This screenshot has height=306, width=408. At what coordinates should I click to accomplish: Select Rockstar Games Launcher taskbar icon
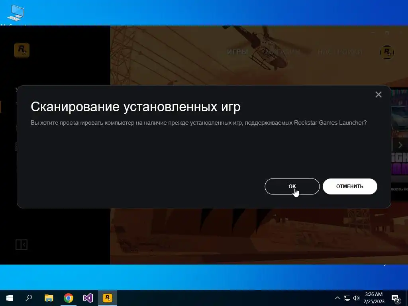tap(108, 298)
